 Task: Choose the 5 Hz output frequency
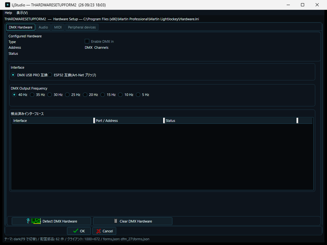[138, 95]
